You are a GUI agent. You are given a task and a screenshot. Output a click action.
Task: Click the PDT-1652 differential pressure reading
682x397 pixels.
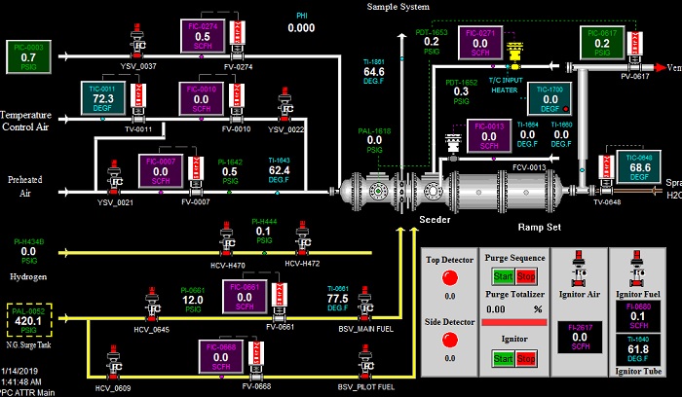point(461,91)
